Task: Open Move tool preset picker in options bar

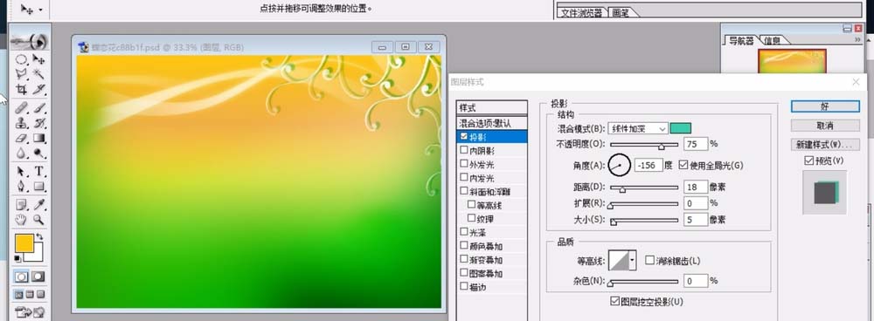Action: [41, 10]
